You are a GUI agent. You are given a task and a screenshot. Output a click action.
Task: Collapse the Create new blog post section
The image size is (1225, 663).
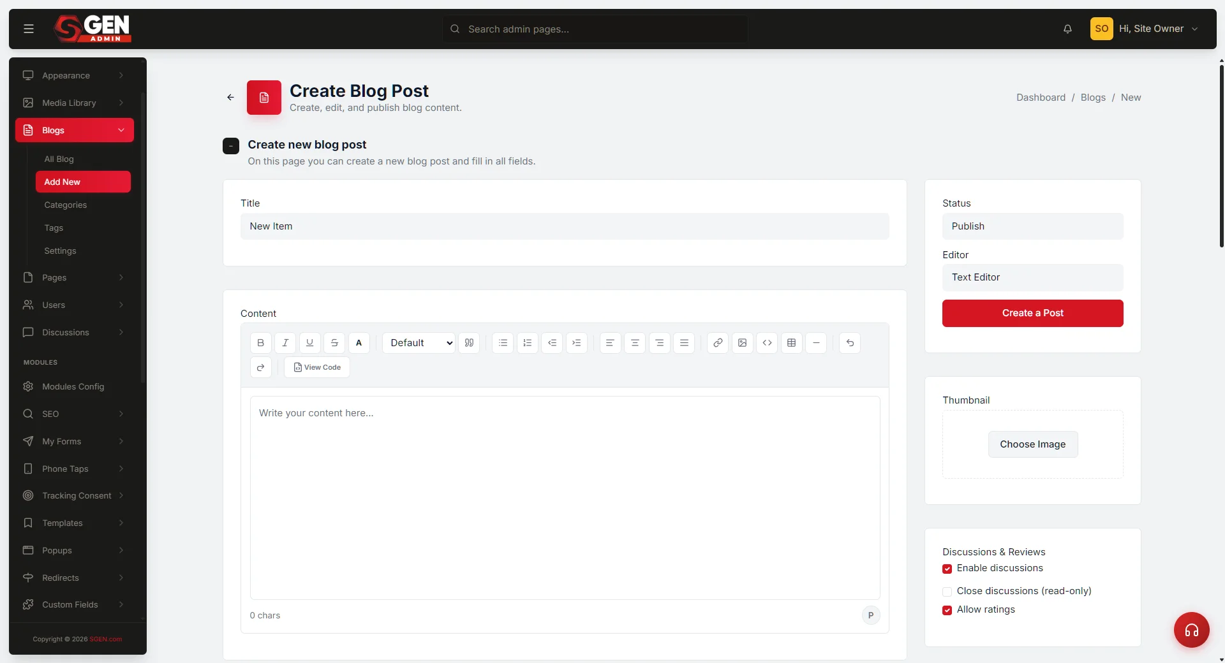tap(231, 146)
